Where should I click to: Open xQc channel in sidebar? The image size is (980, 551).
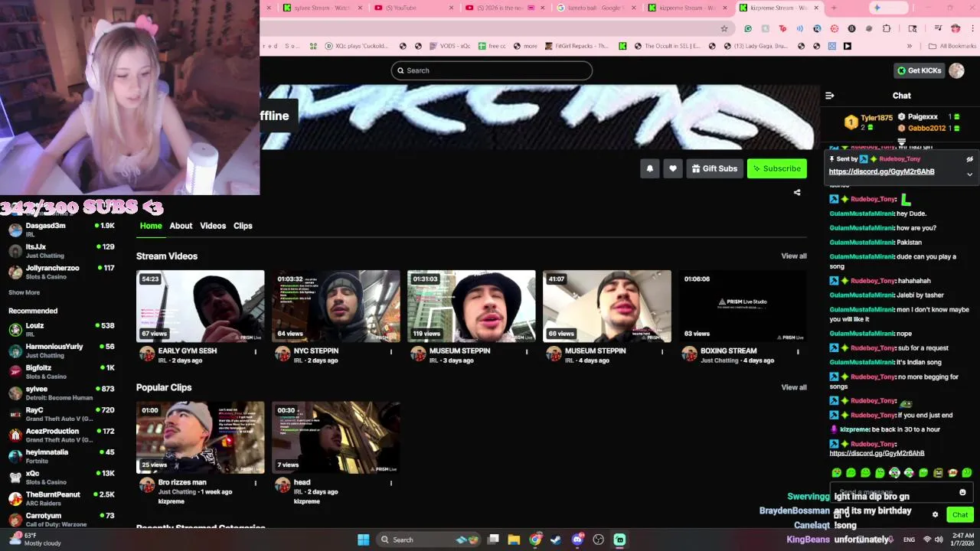pyautogui.click(x=61, y=478)
